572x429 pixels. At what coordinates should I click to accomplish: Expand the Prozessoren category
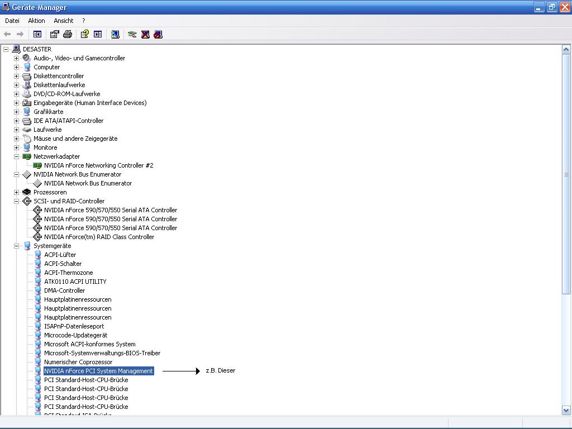click(x=16, y=192)
